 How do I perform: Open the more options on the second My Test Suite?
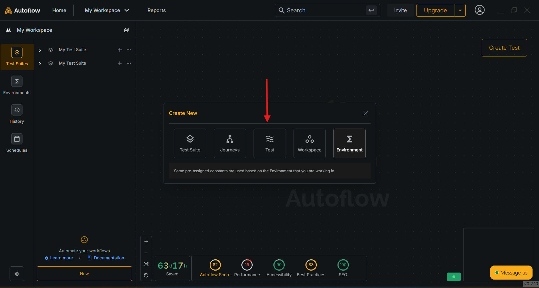129,63
